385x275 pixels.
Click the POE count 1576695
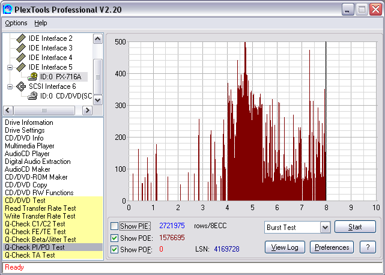[172, 238]
